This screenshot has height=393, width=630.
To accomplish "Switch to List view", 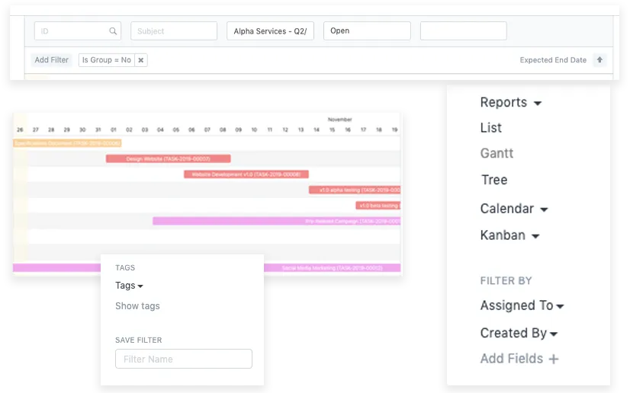I will pos(491,128).
